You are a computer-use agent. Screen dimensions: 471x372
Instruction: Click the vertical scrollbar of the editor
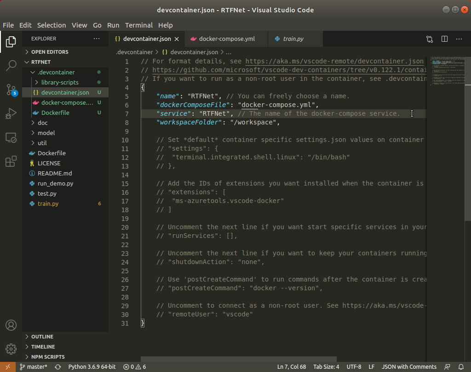coord(468,139)
